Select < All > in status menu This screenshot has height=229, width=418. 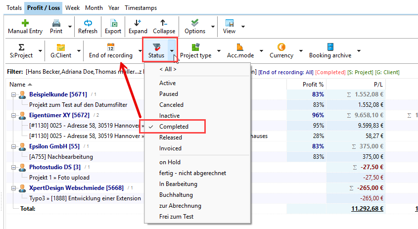pos(168,69)
